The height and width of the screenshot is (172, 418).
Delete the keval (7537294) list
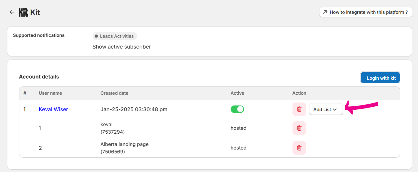(x=299, y=128)
